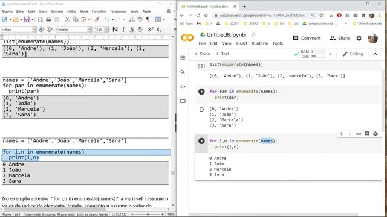The height and width of the screenshot is (217, 387).
Task: Click the + Code button in Colab
Action: click(202, 54)
